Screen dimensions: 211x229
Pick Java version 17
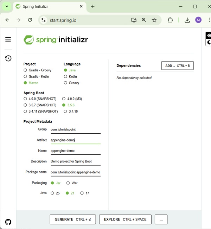point(82,193)
